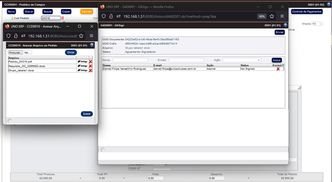Image resolution: width=332 pixels, height=182 pixels.
Task: Click help icon in Anexar Arquivo header
Action: click(x=92, y=45)
